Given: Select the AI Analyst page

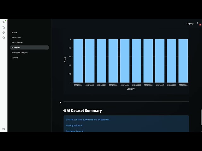Looking at the screenshot, I should pos(29,48).
